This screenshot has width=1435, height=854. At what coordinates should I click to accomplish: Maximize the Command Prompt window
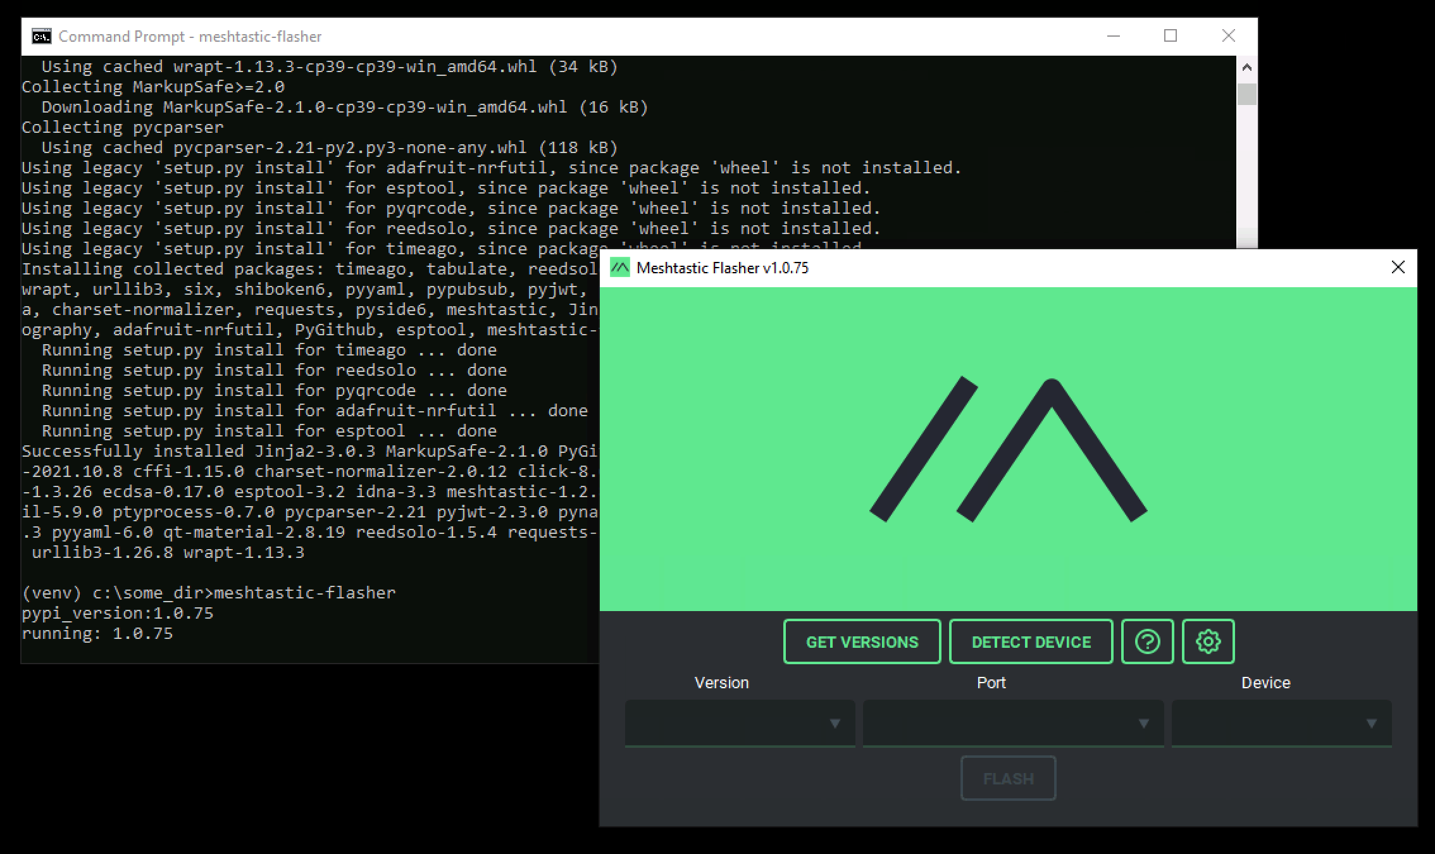[1171, 36]
